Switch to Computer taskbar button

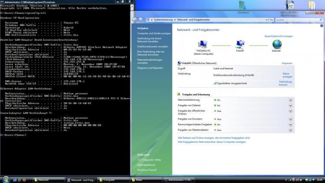click(114, 180)
